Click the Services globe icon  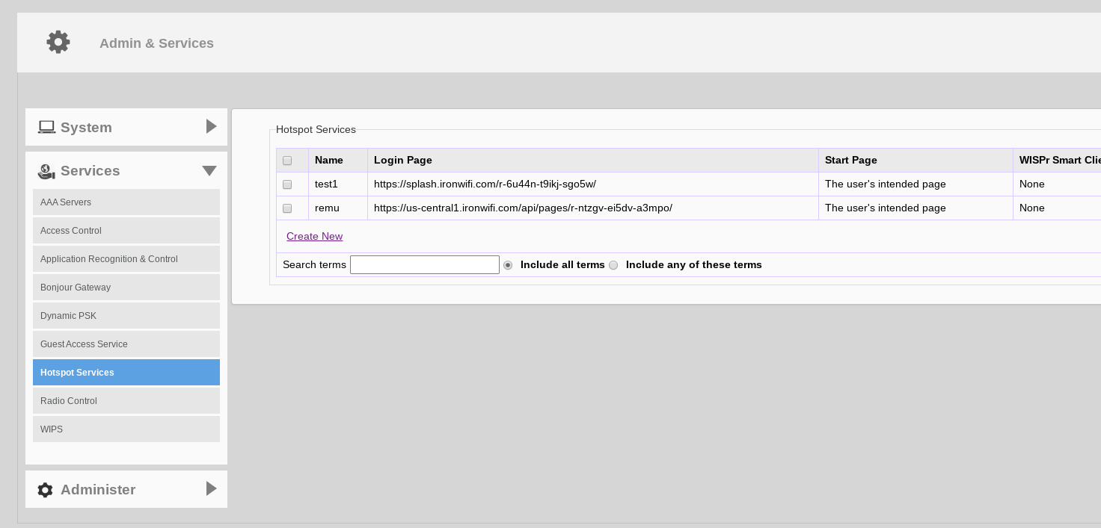tap(46, 171)
